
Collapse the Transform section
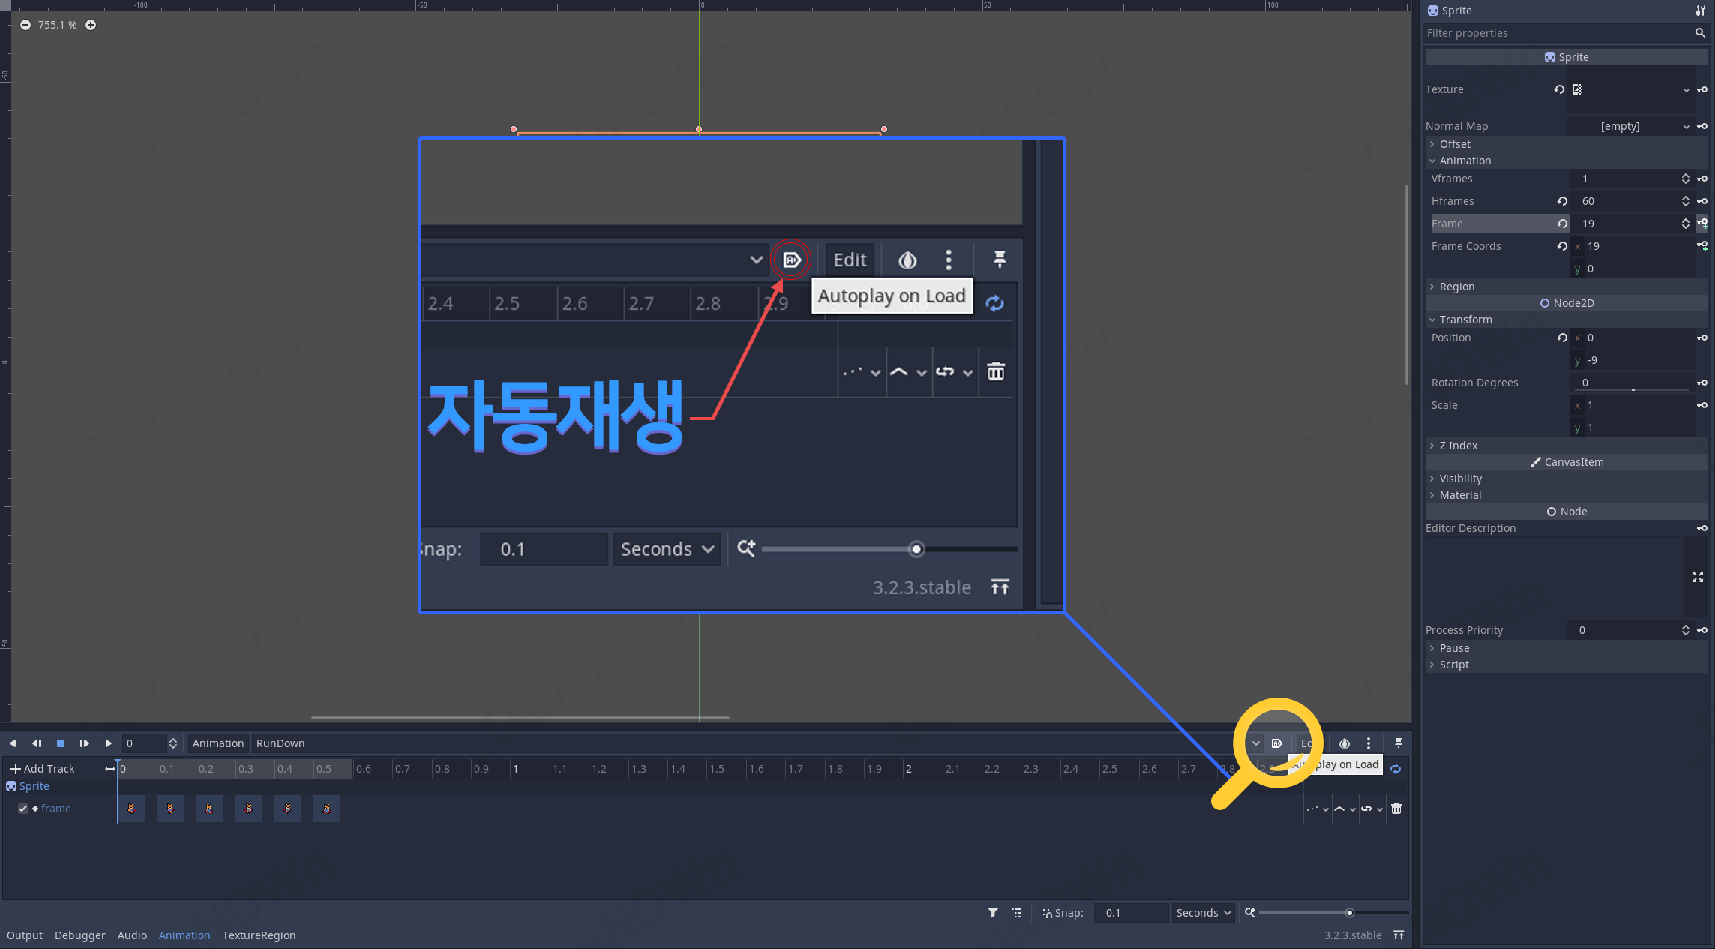[1465, 320]
